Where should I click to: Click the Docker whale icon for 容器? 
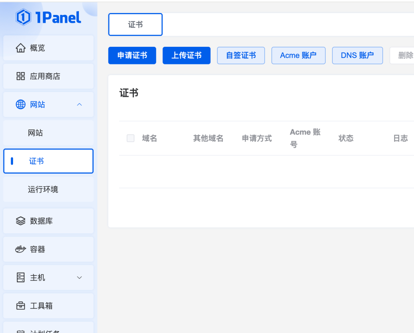click(x=21, y=249)
